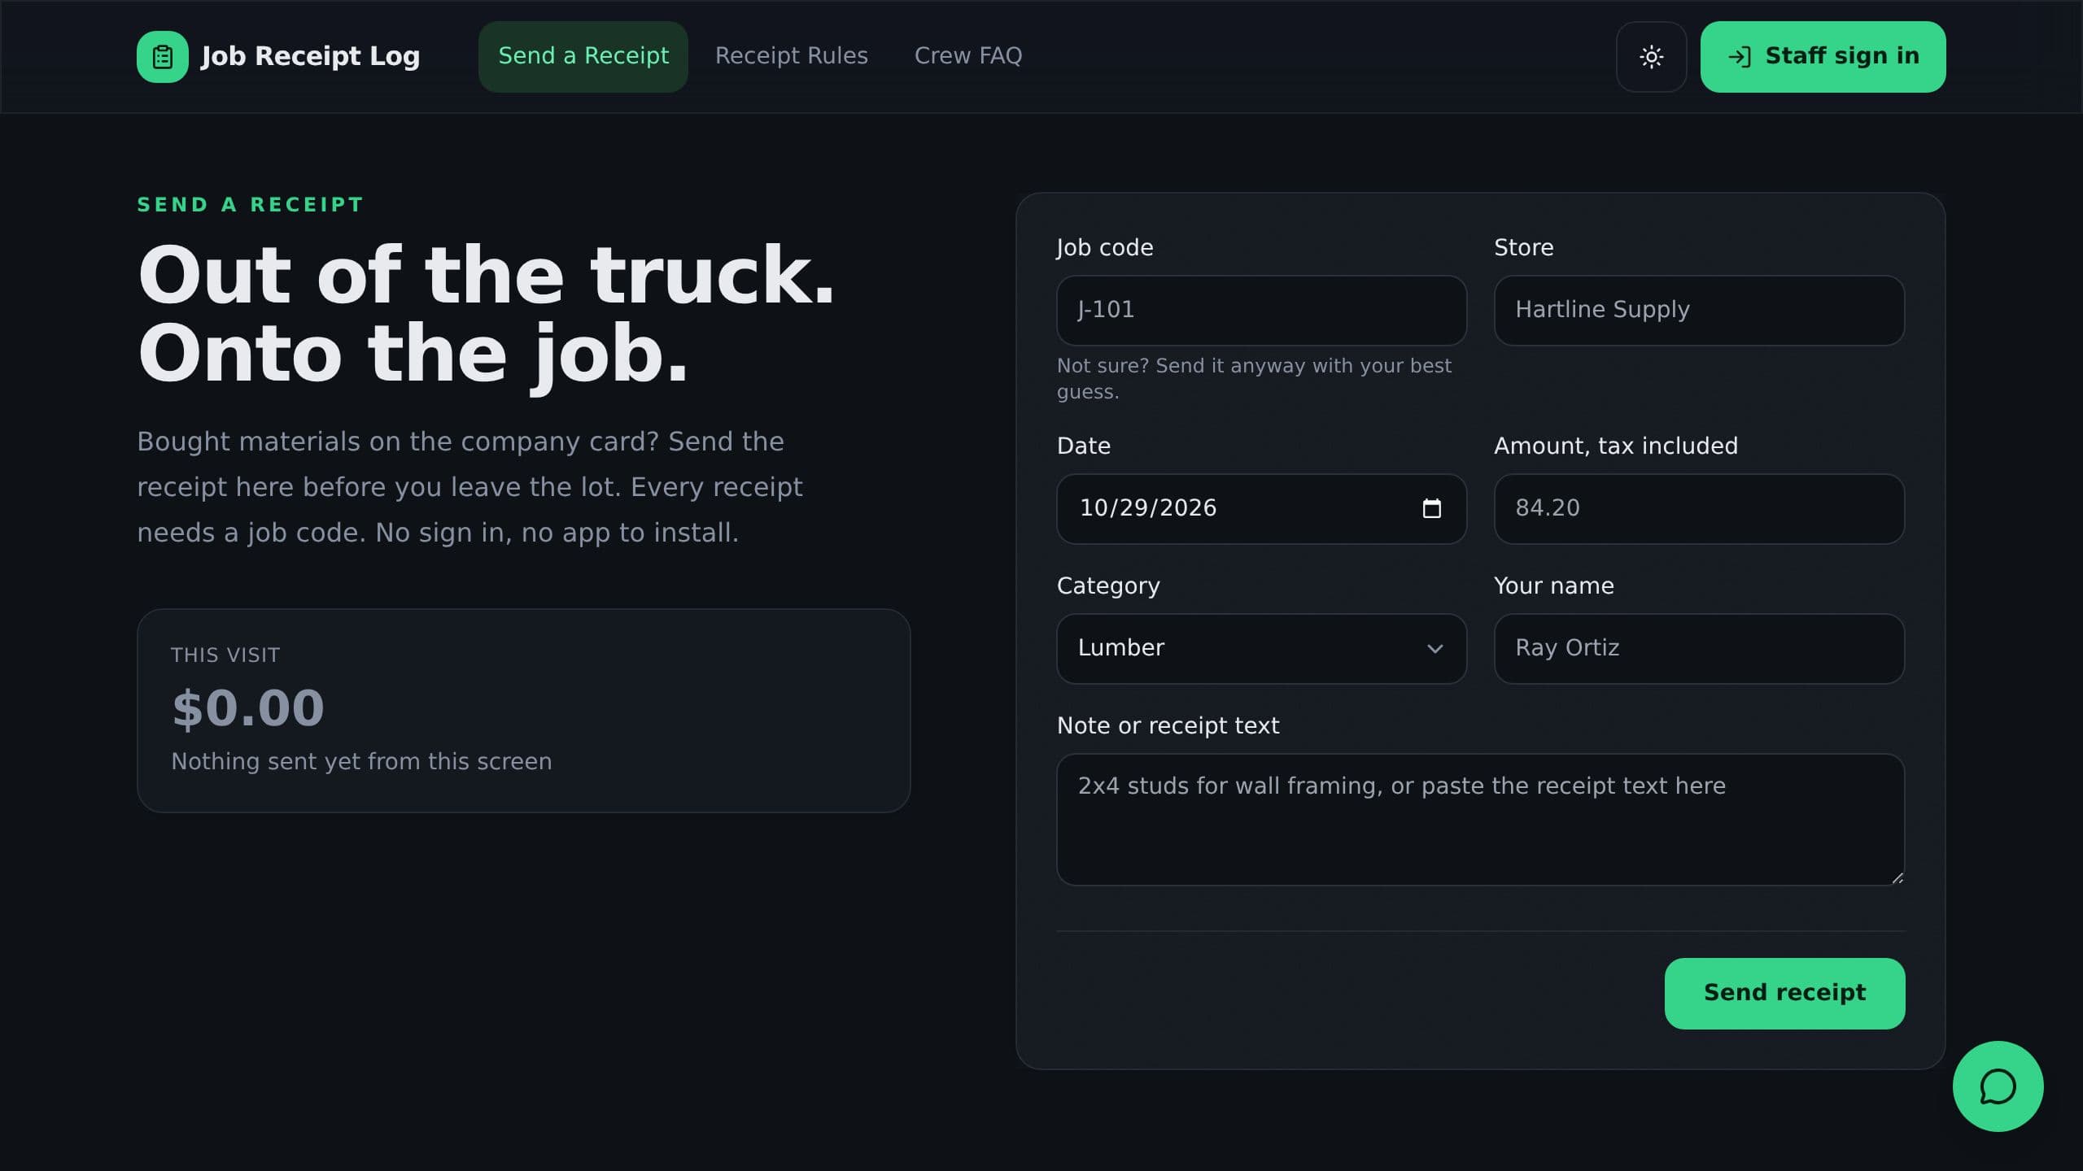Click into the Note or receipt text area
Image resolution: width=2083 pixels, height=1171 pixels.
1480,819
